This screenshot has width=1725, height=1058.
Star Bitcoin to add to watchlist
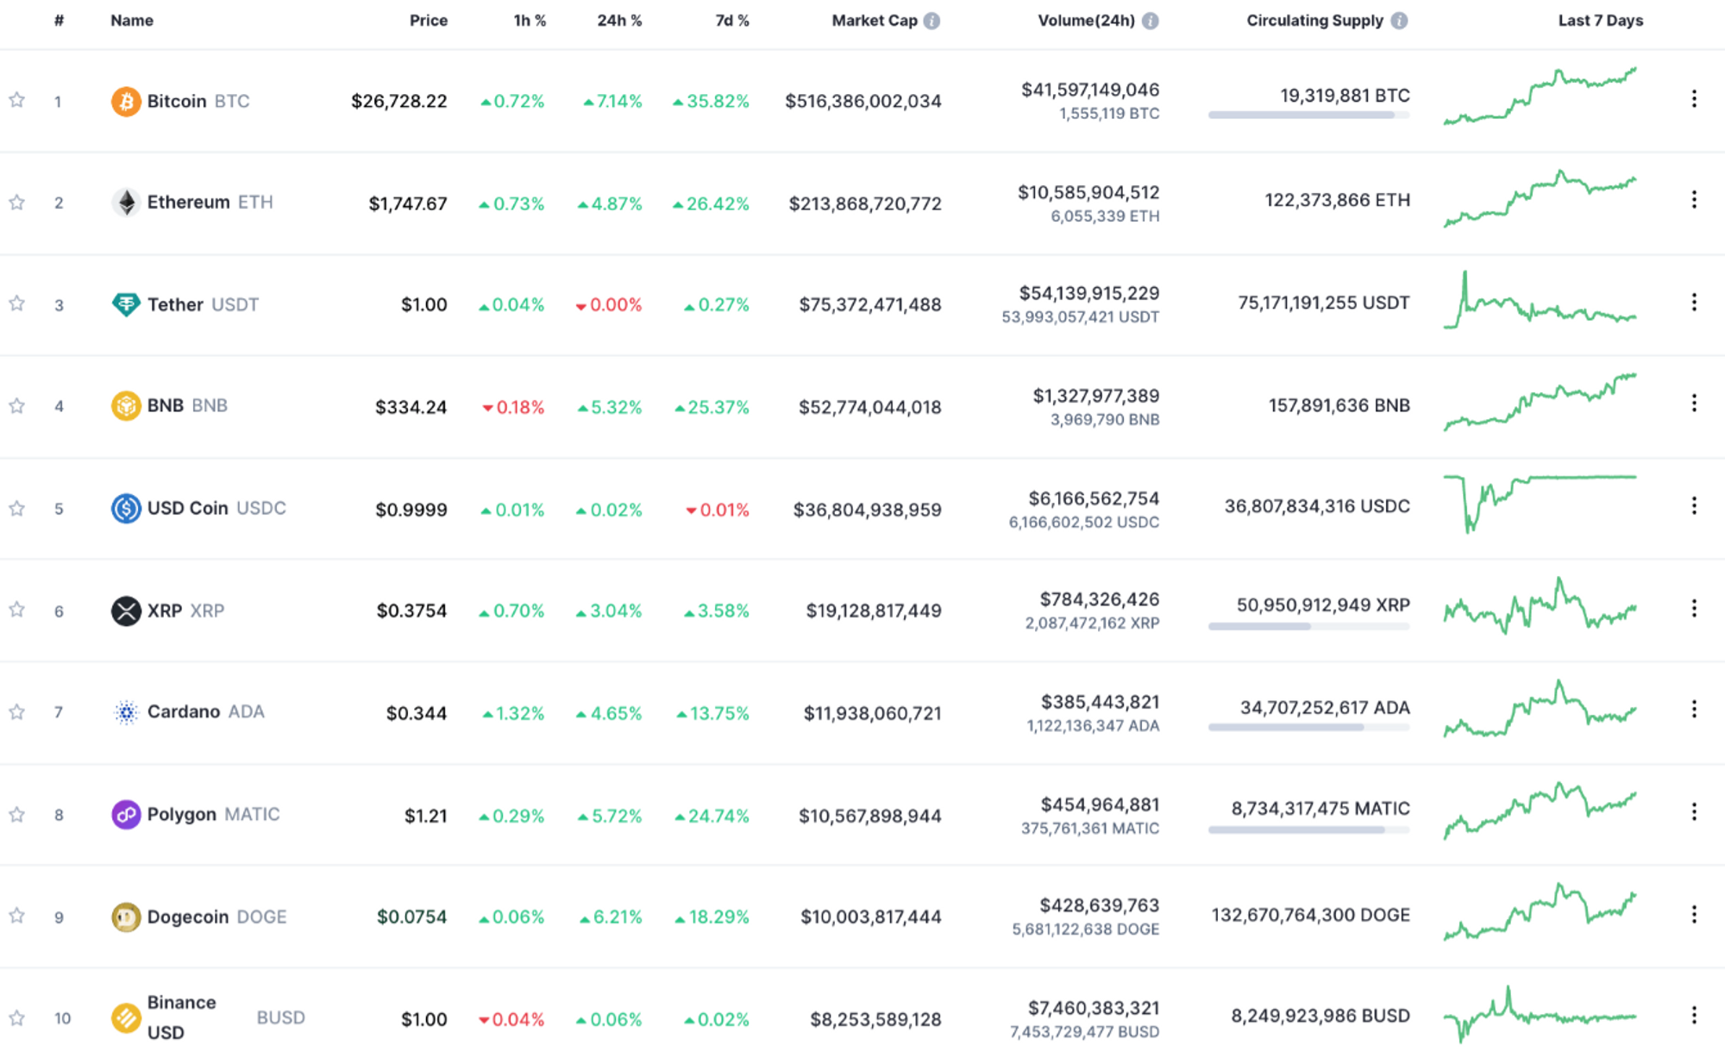[x=16, y=101]
